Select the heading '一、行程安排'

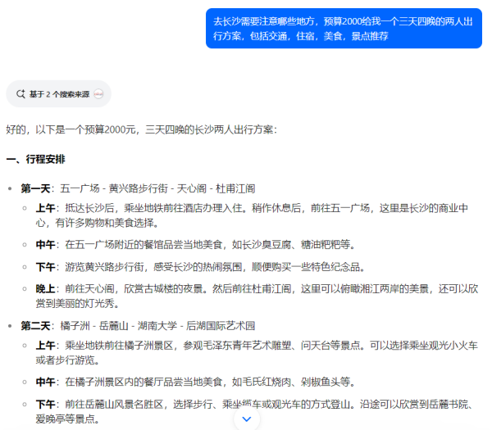point(36,159)
